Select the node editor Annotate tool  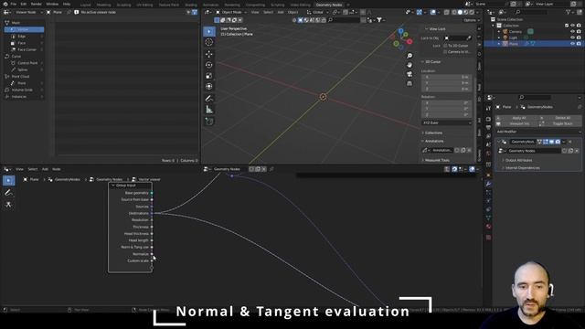tap(8, 193)
